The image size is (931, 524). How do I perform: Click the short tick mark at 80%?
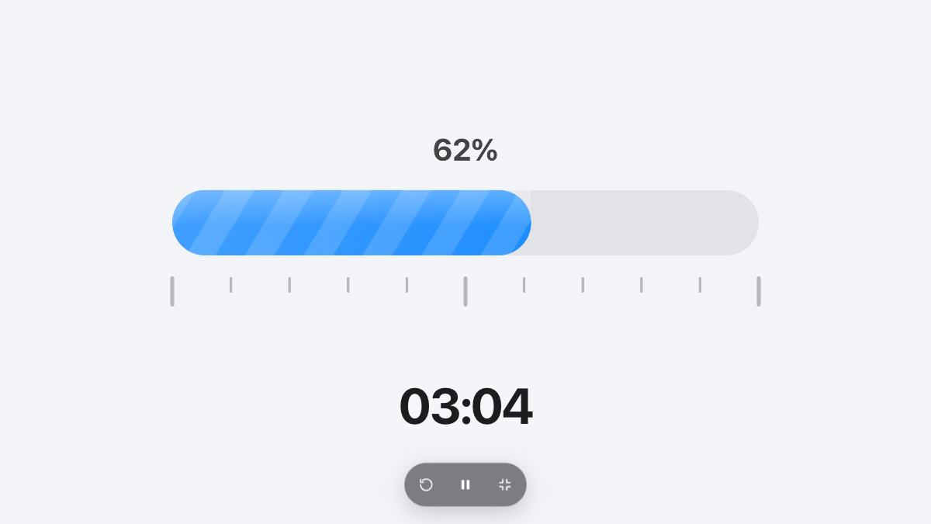(642, 285)
